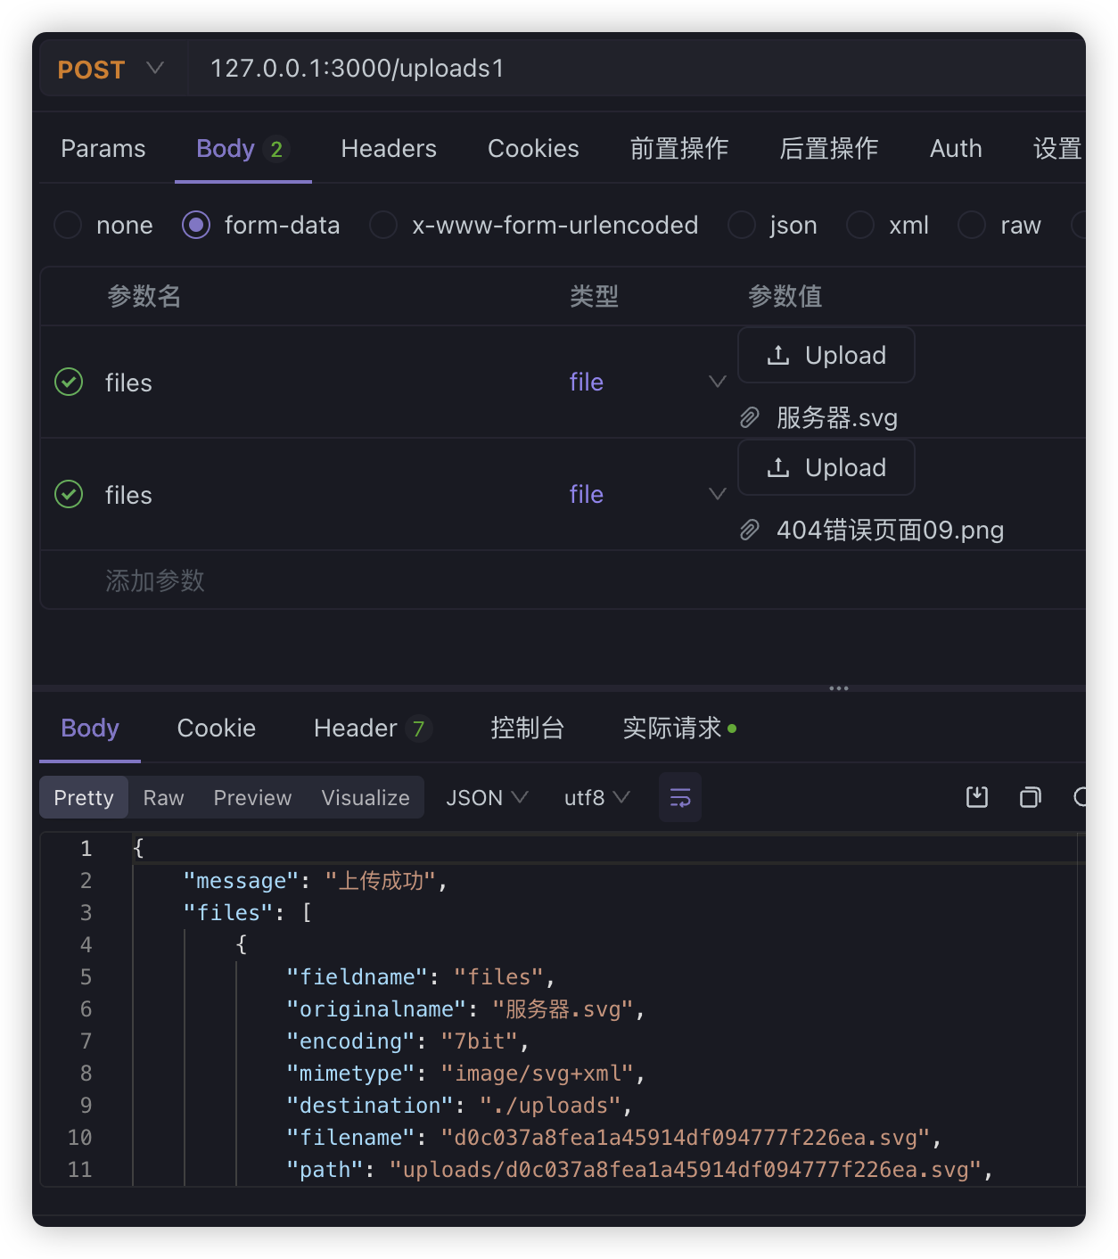Select the form-data radio button
Screen dimensions: 1118x1259
coord(195,225)
